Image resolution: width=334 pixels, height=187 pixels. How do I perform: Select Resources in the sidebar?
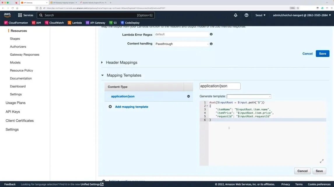(x=19, y=31)
